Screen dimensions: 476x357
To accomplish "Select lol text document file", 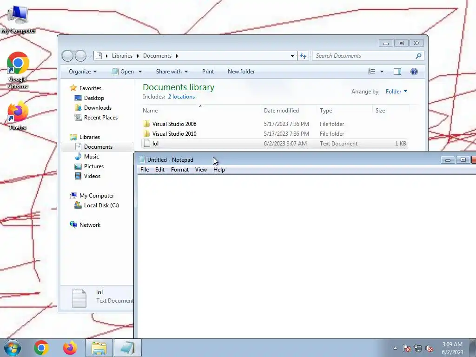I will 275,144.
